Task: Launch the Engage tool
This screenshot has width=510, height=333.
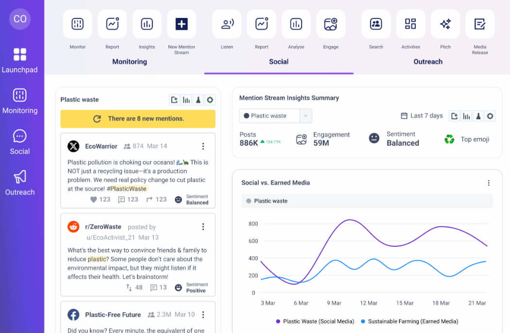Action: tap(331, 23)
